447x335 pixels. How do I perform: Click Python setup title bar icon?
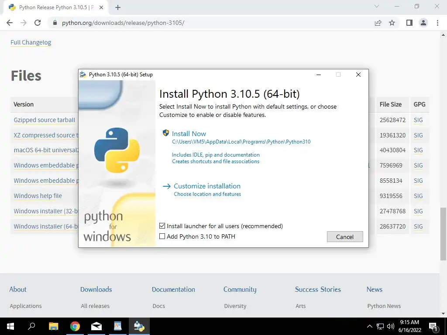tap(83, 74)
